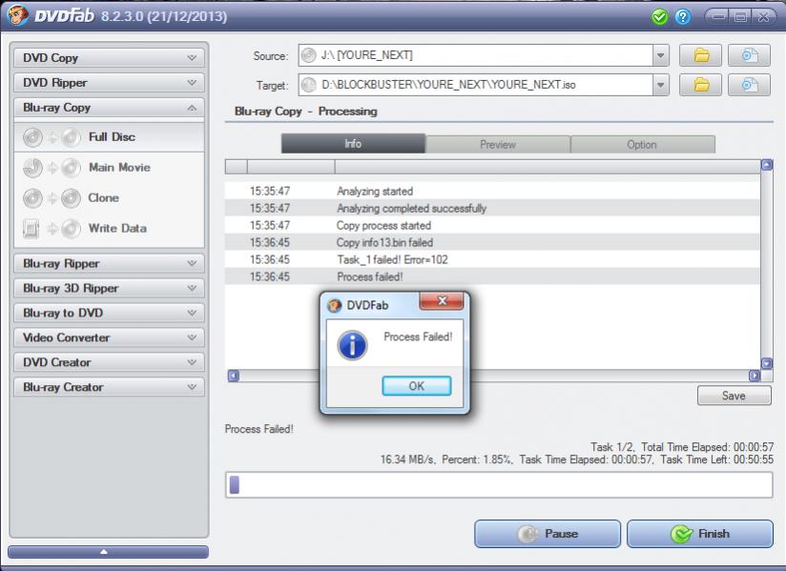Click the Target path input field
This screenshot has height=571, width=786.
click(x=475, y=85)
